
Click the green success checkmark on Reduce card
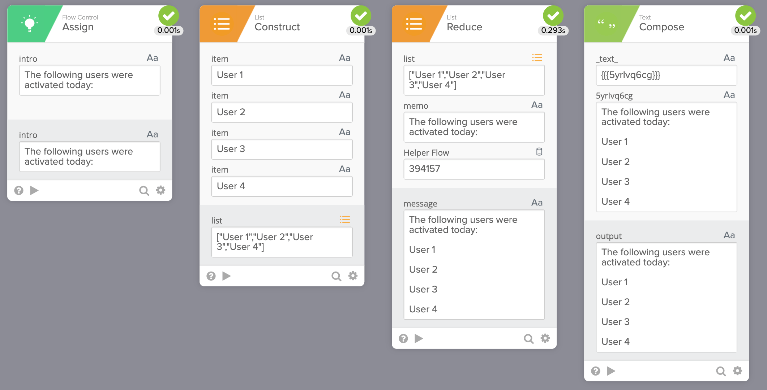[x=553, y=16]
